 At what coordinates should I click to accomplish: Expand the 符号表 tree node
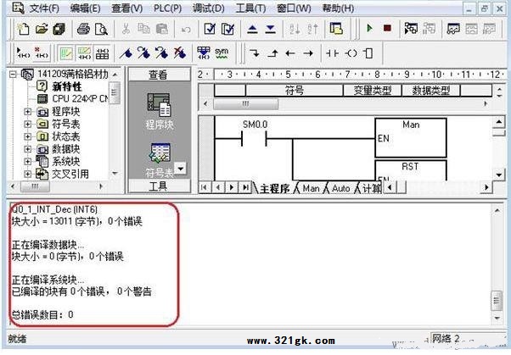28,125
